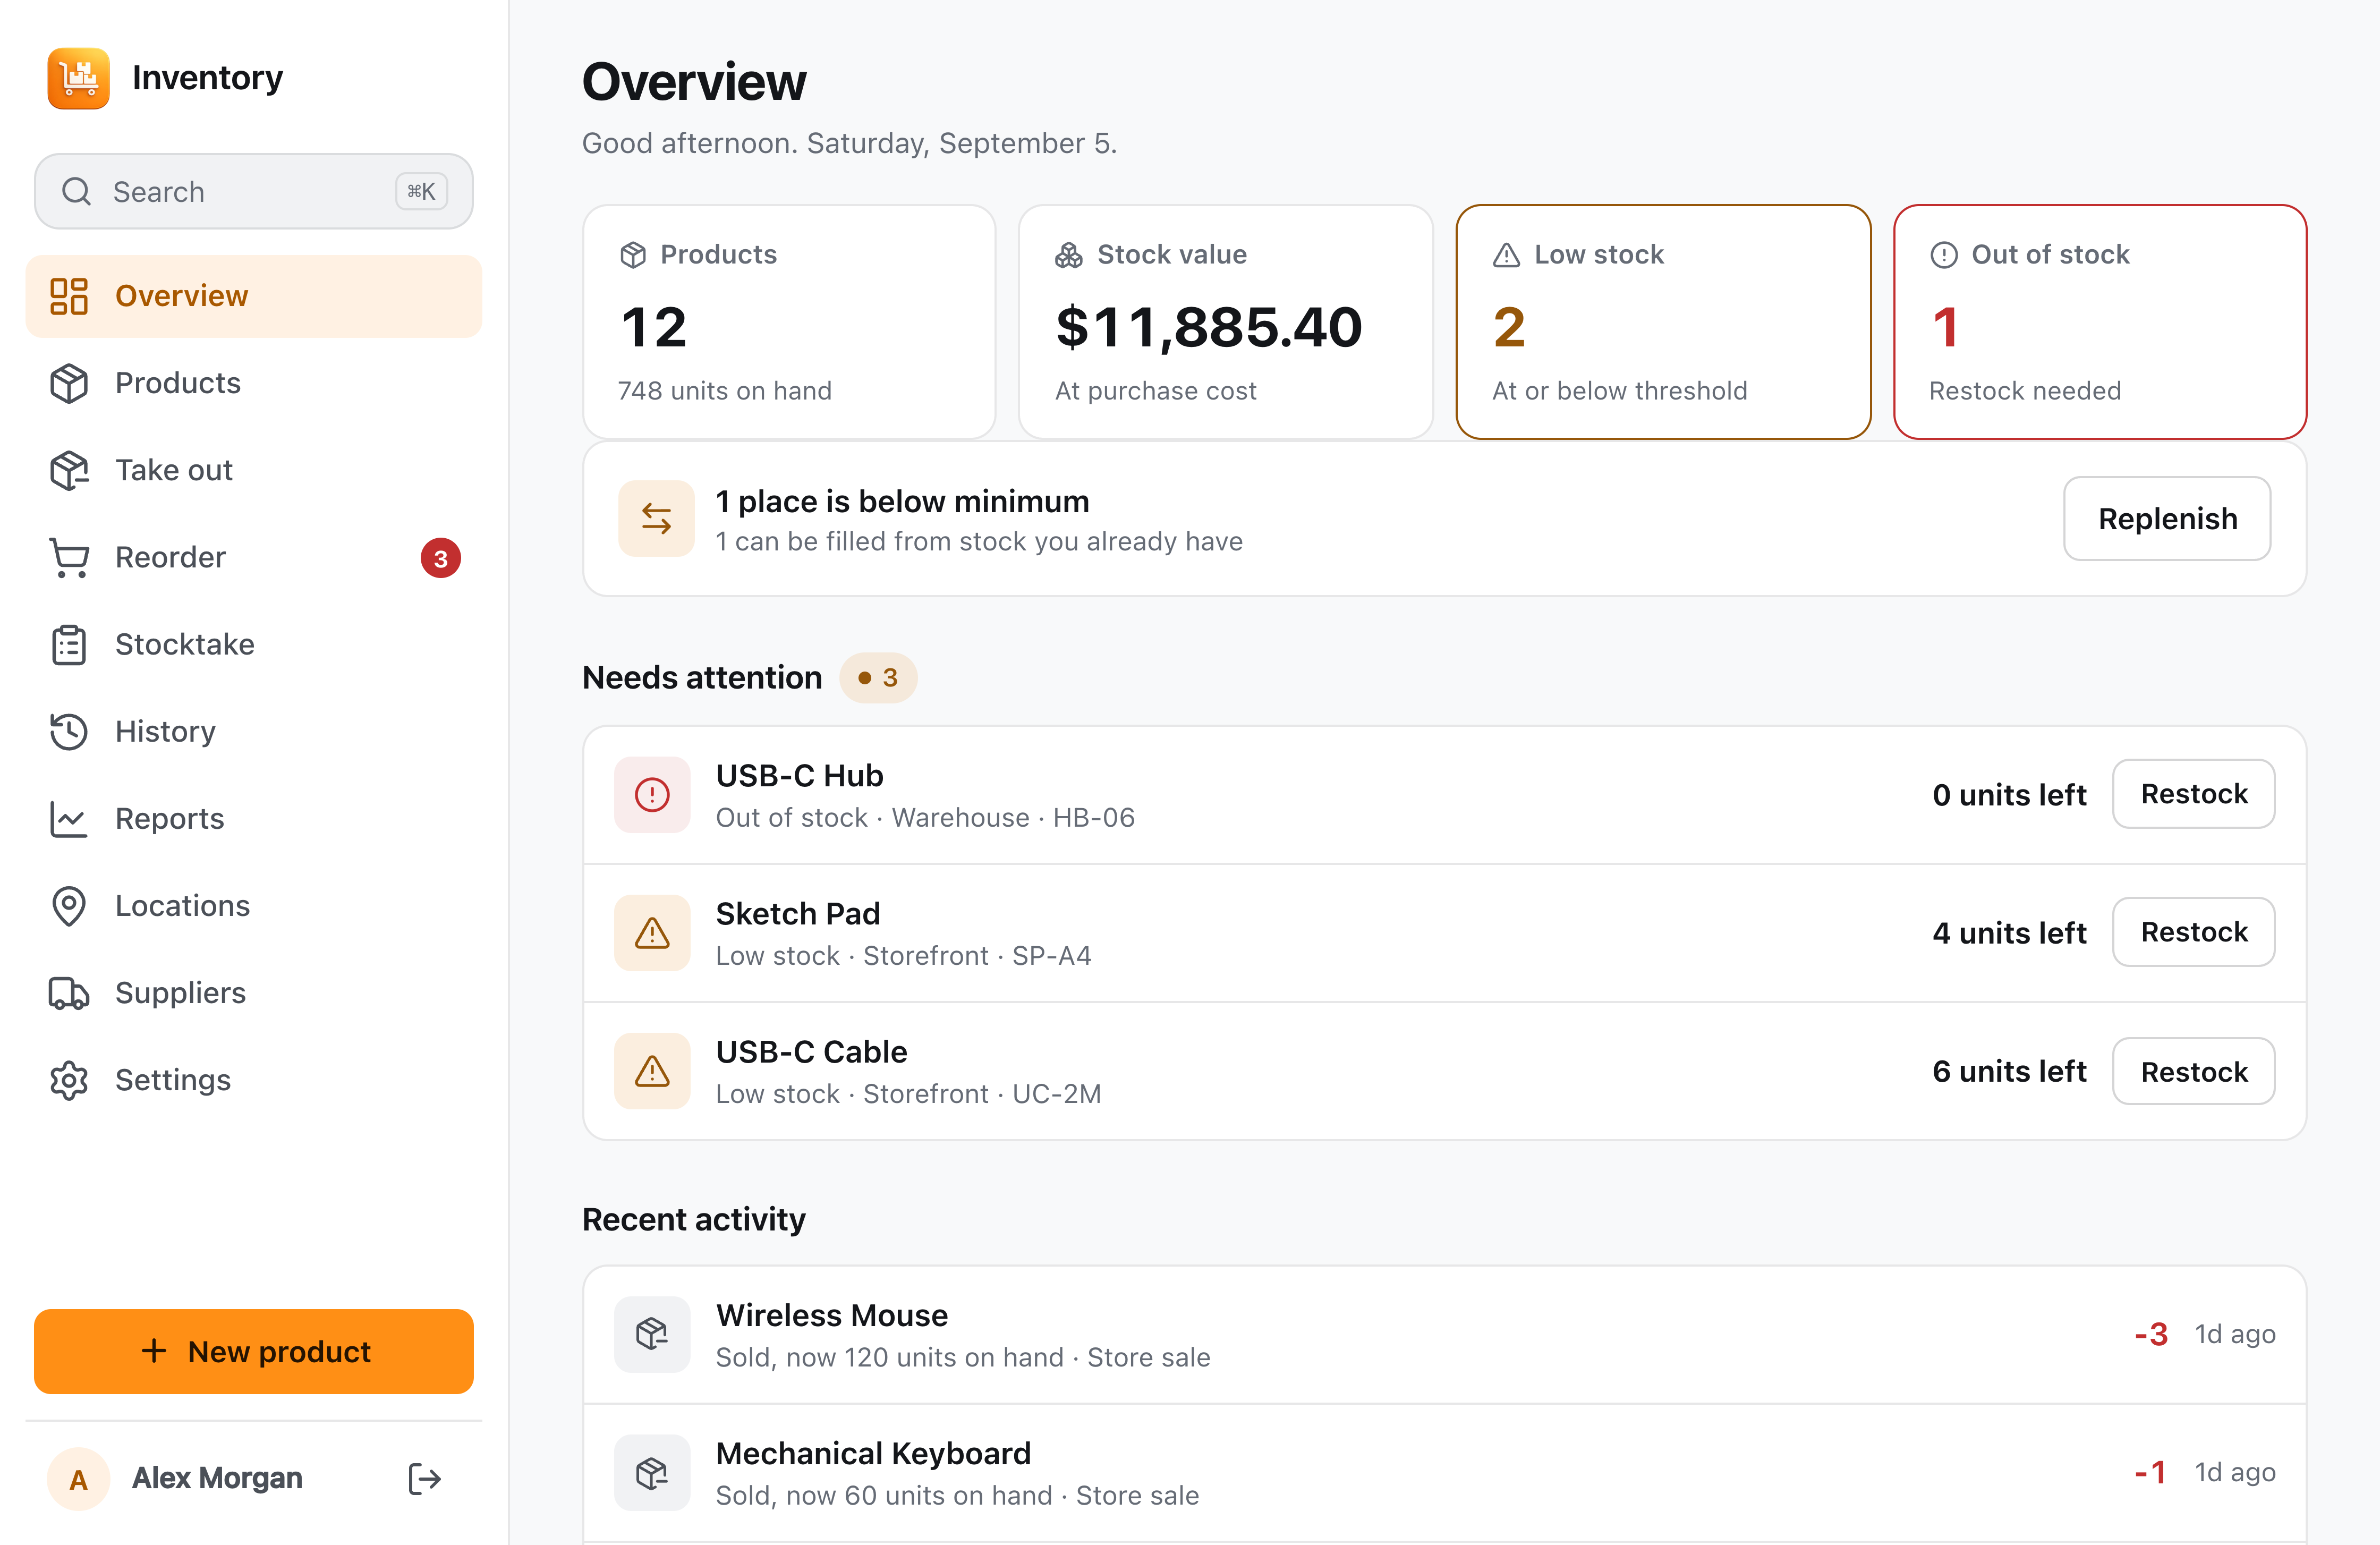Click the package icon for Wireless Mouse activity
The height and width of the screenshot is (1545, 2380).
pyautogui.click(x=652, y=1334)
